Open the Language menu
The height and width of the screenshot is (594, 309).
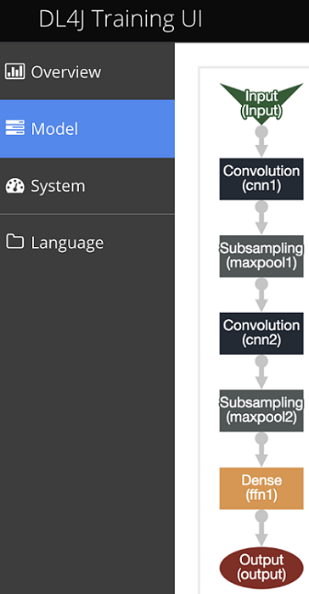tap(87, 243)
